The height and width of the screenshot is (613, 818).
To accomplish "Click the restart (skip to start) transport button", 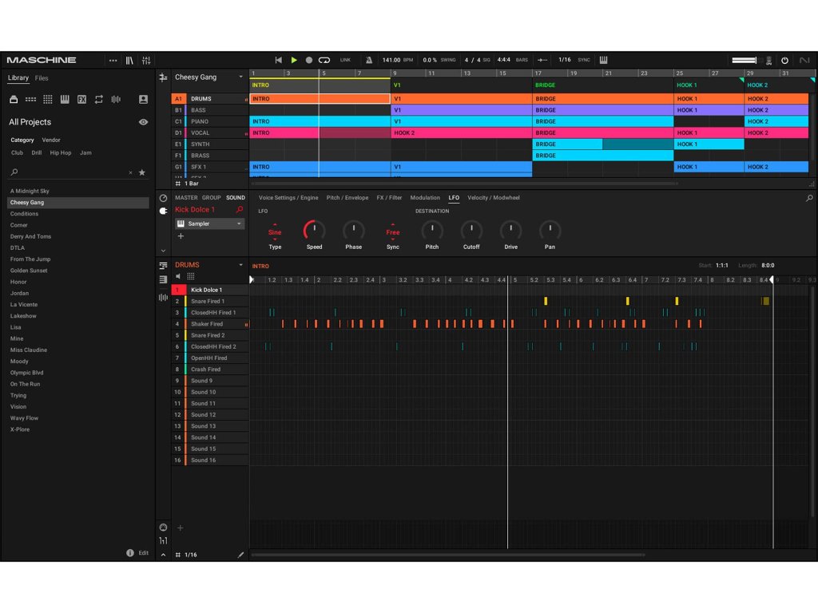I will click(279, 61).
